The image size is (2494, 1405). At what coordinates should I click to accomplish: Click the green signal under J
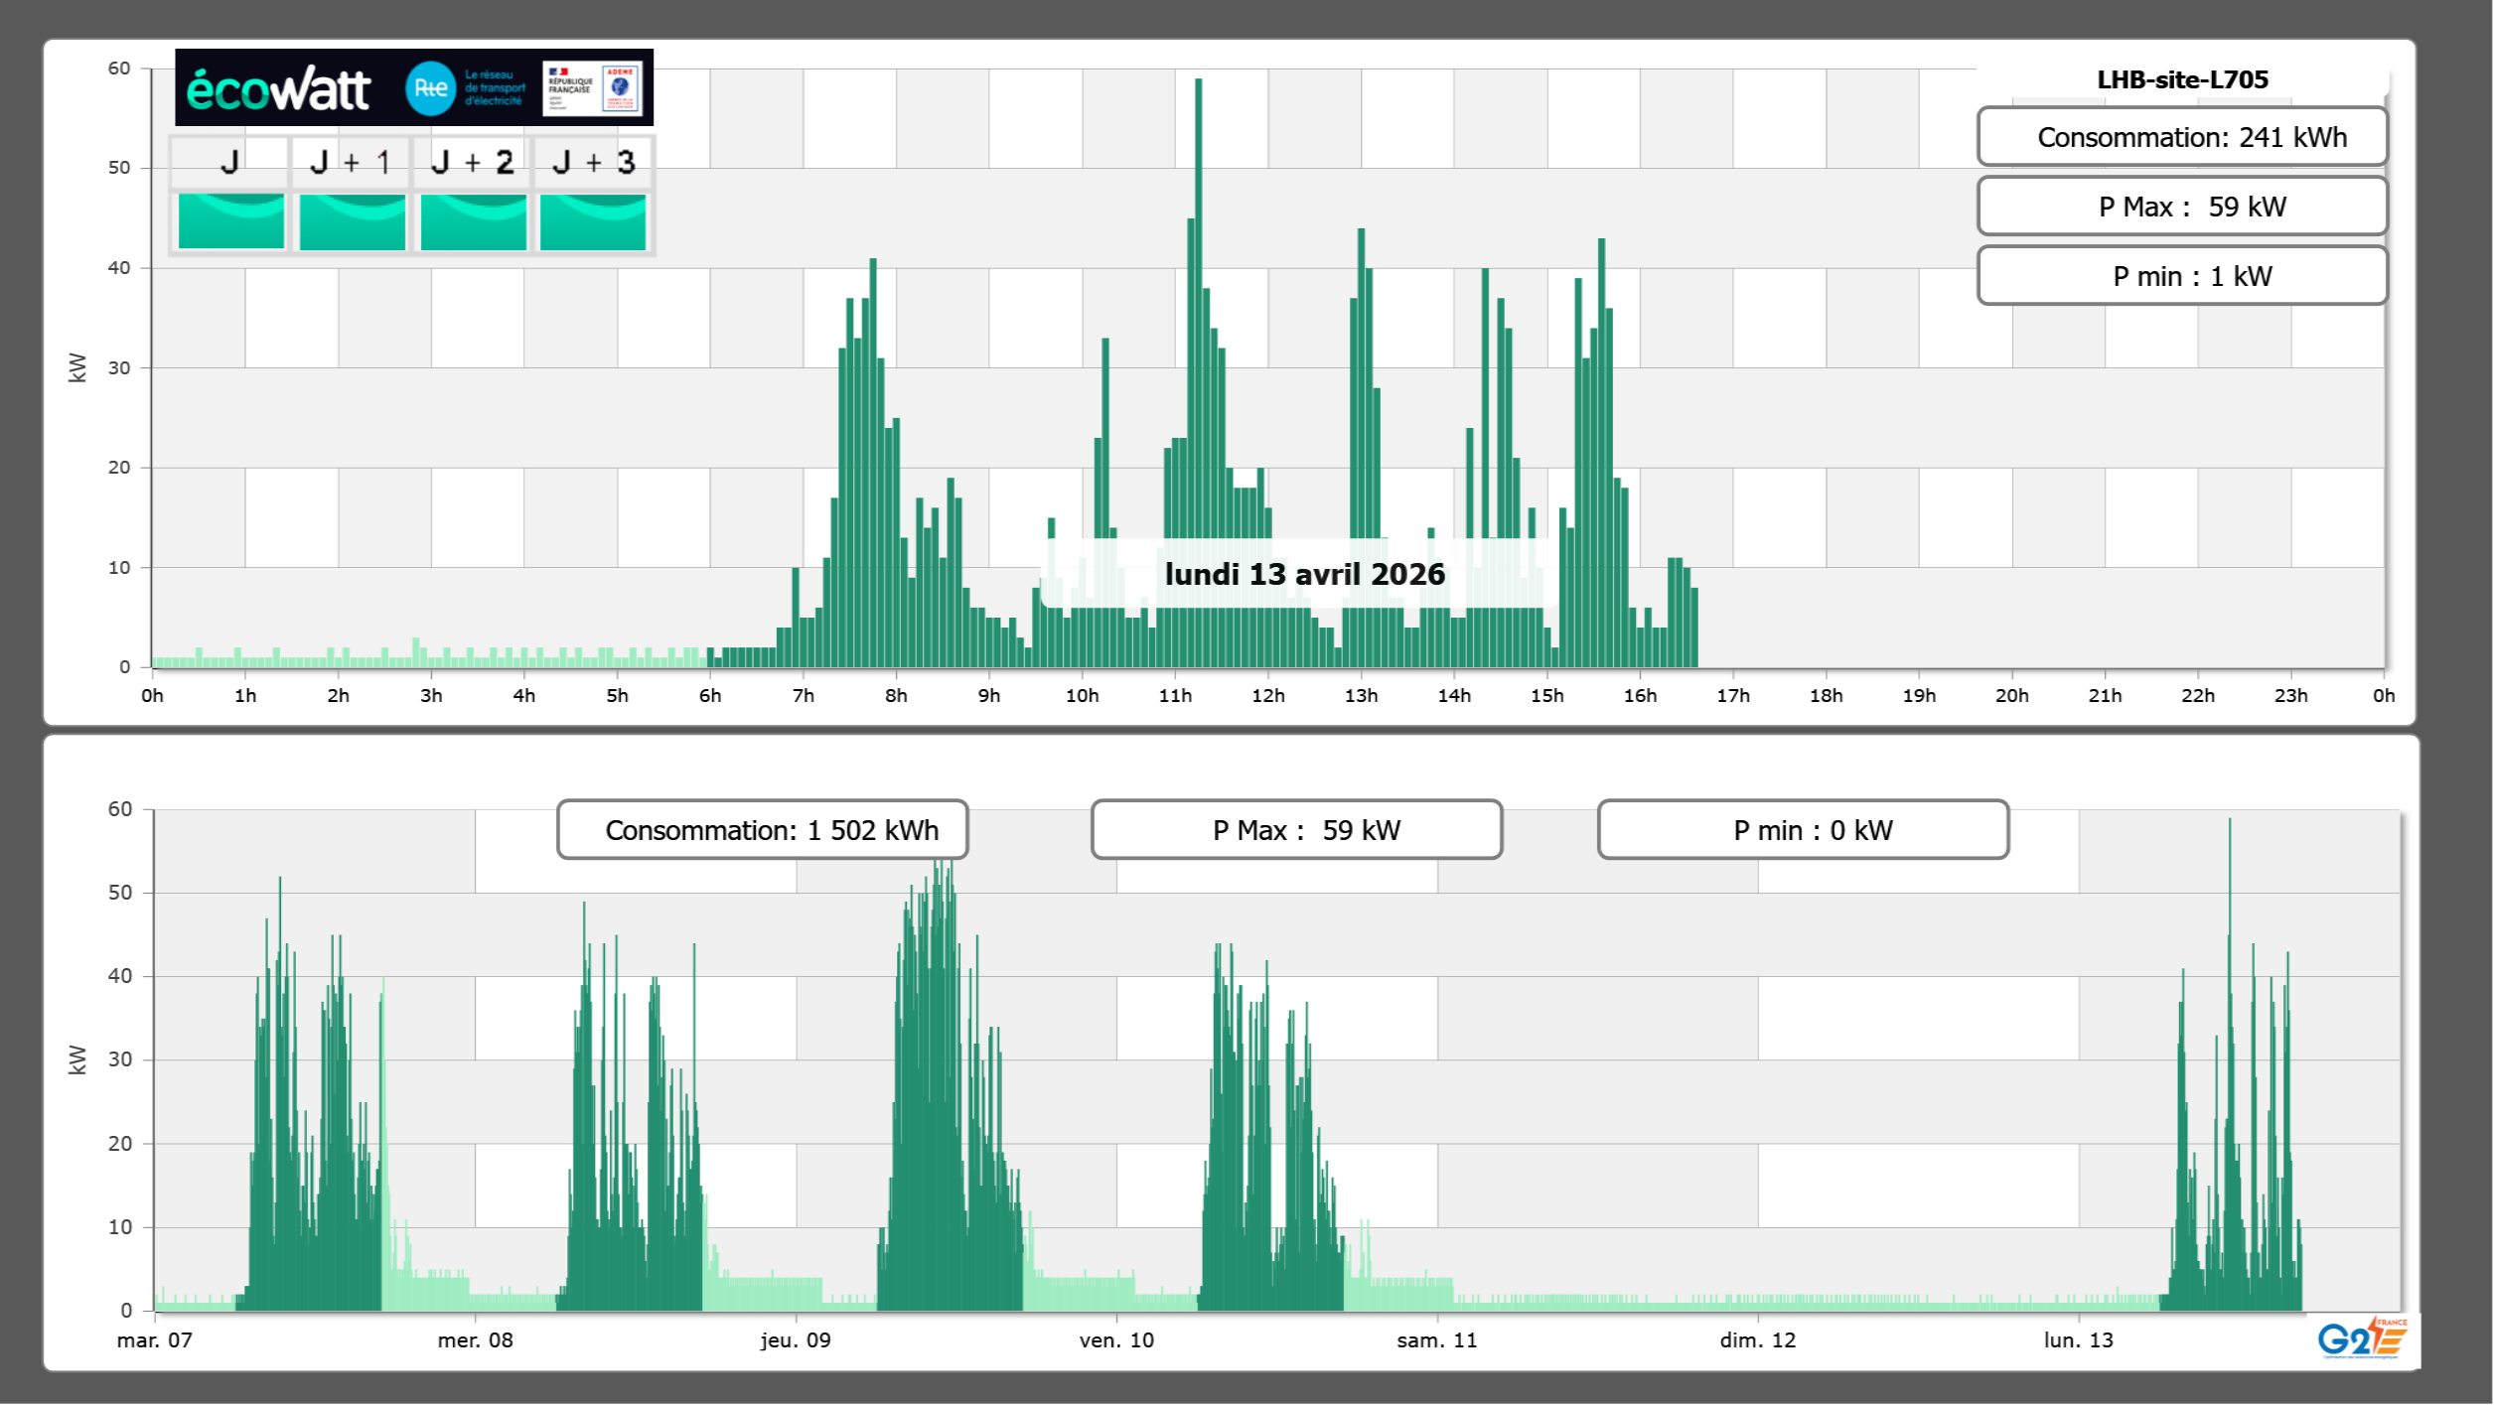[x=230, y=220]
